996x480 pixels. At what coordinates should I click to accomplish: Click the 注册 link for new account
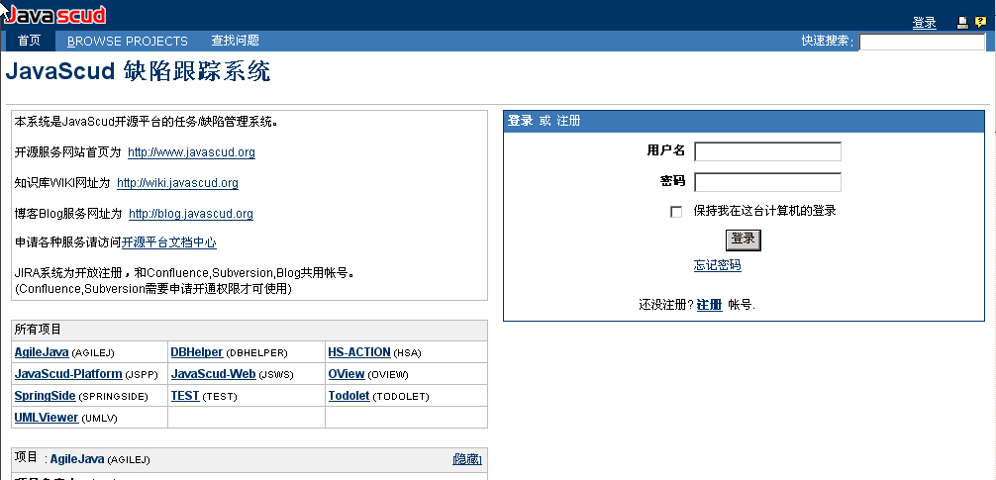pyautogui.click(x=709, y=304)
